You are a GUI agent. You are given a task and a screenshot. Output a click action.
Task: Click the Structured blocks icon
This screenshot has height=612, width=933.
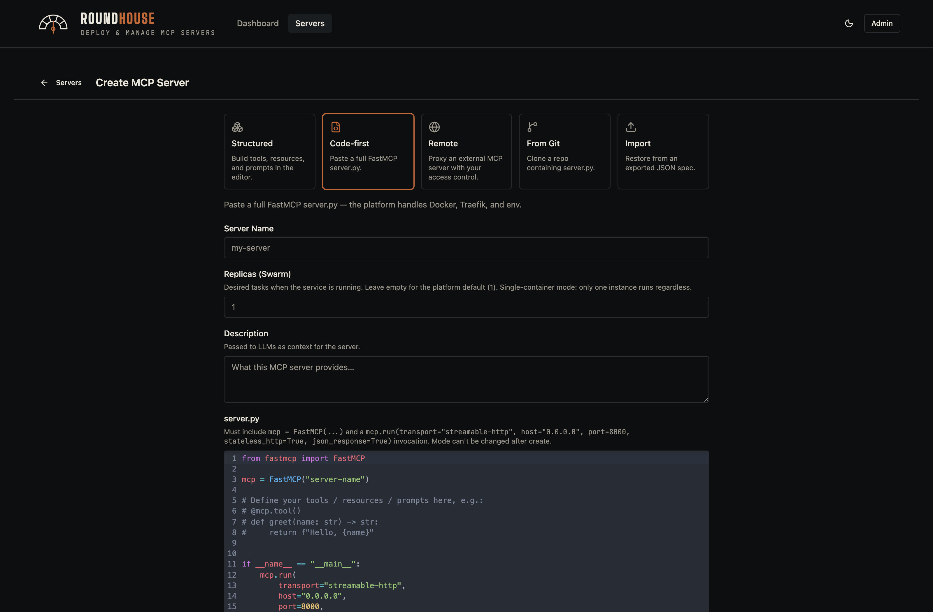click(x=237, y=127)
